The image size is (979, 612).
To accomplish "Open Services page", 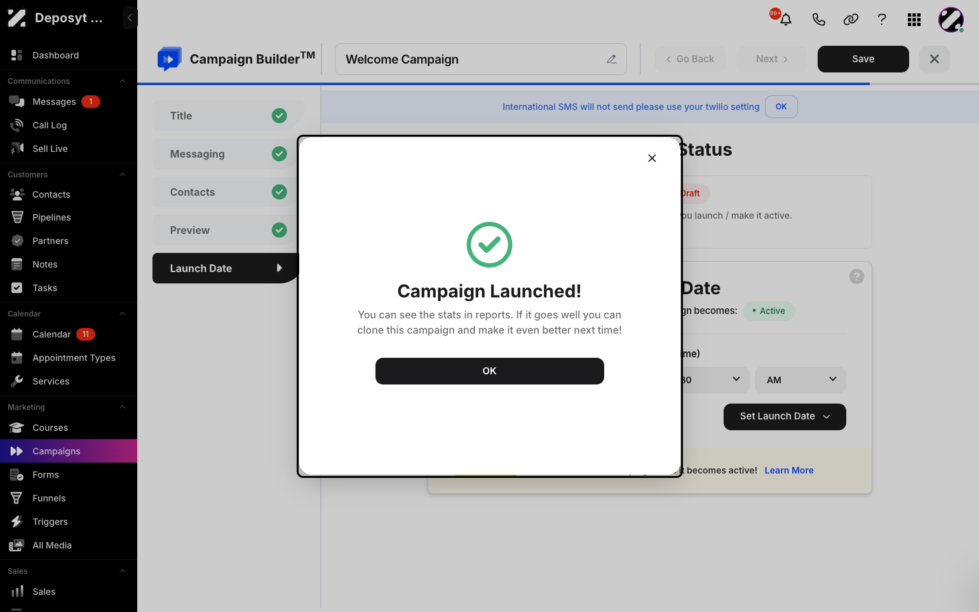I will tap(69, 381).
